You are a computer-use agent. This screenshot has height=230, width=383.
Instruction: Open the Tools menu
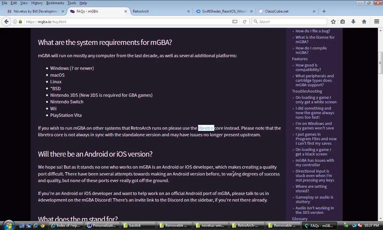click(x=72, y=3)
